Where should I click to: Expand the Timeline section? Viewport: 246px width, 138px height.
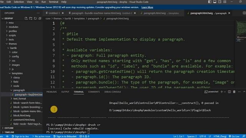[9, 132]
